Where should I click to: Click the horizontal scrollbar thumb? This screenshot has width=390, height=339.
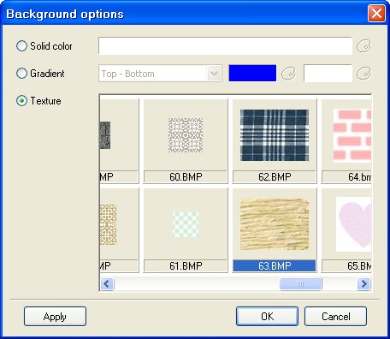[x=300, y=284]
